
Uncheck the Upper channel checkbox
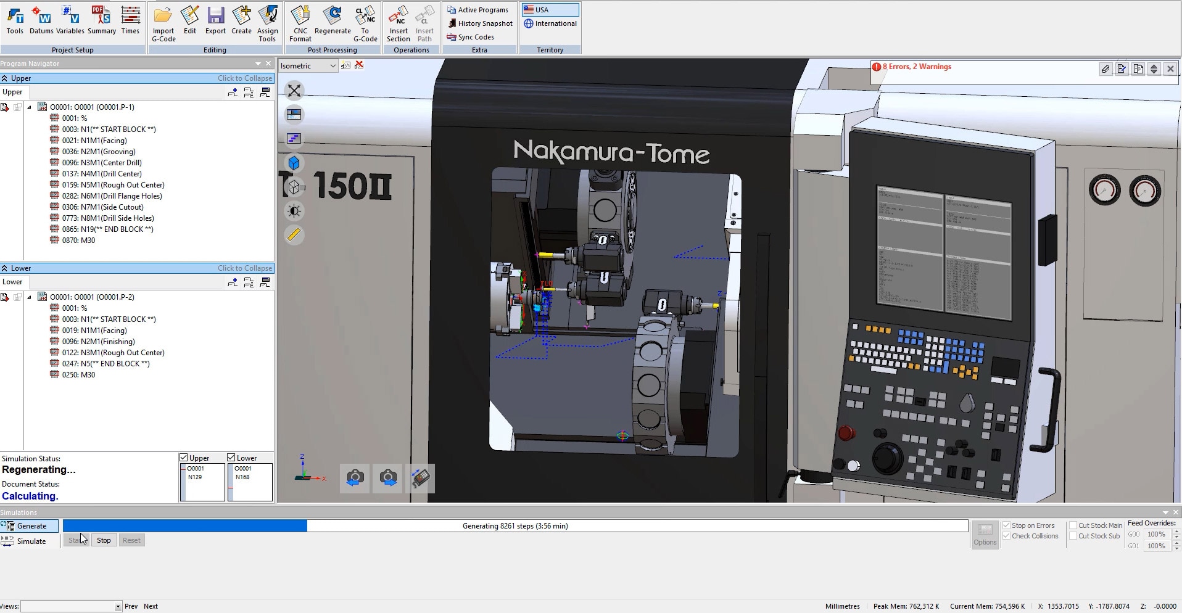point(184,458)
